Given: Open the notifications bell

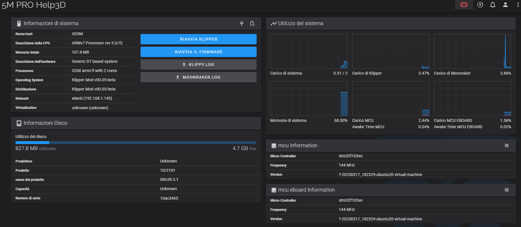Looking at the screenshot, I should click(x=492, y=5).
